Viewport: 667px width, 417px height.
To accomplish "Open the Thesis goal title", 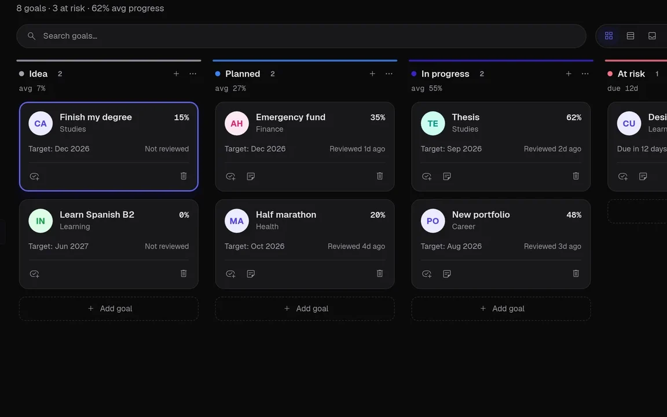I will (x=466, y=117).
